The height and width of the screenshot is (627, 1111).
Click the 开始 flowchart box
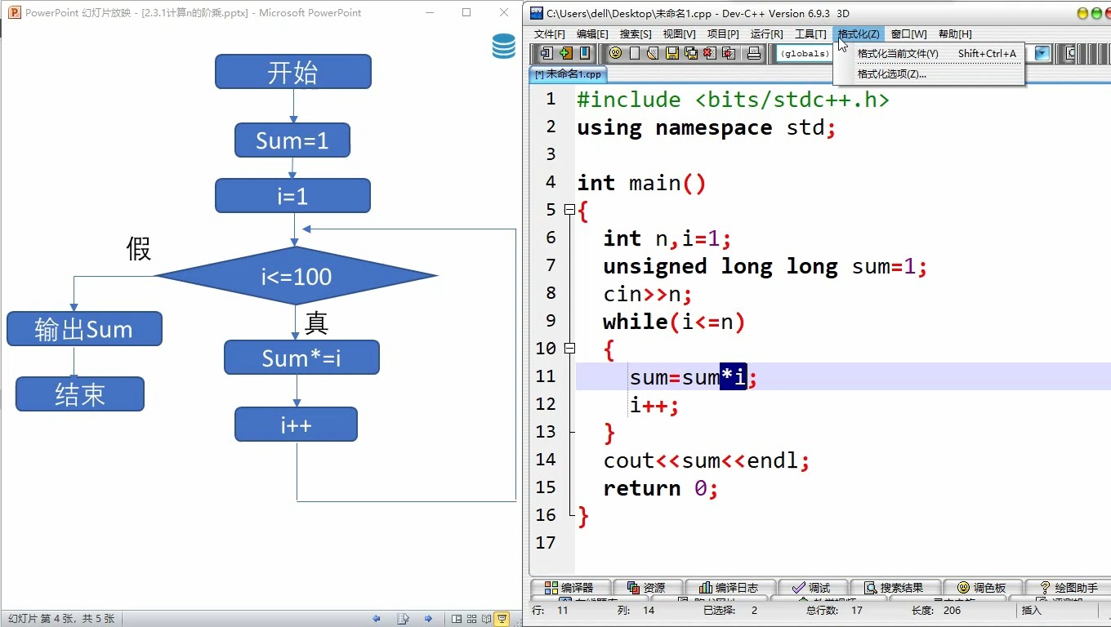click(x=293, y=72)
